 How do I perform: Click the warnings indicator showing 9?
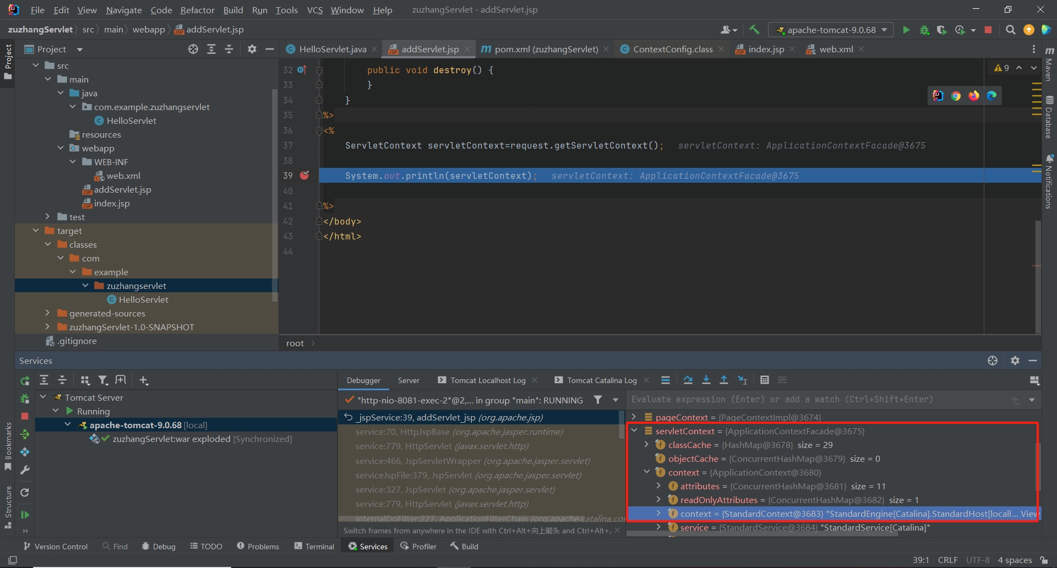click(x=1002, y=68)
